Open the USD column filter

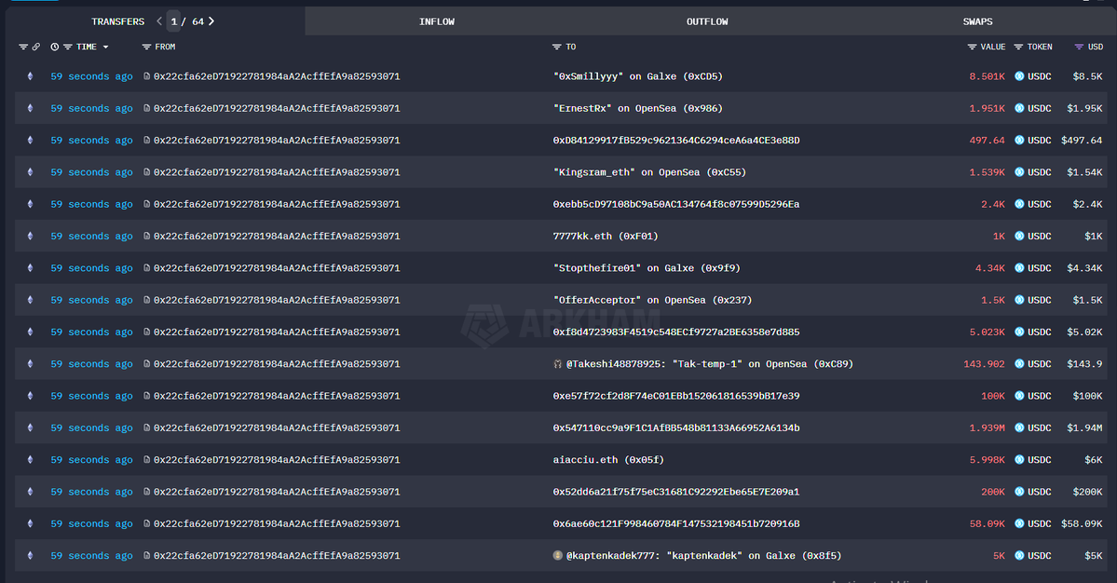[x=1079, y=47]
